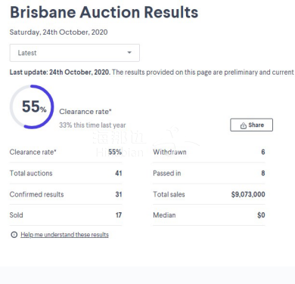Image resolution: width=295 pixels, height=284 pixels.
Task: Click the Total auctions row
Action: click(66, 173)
